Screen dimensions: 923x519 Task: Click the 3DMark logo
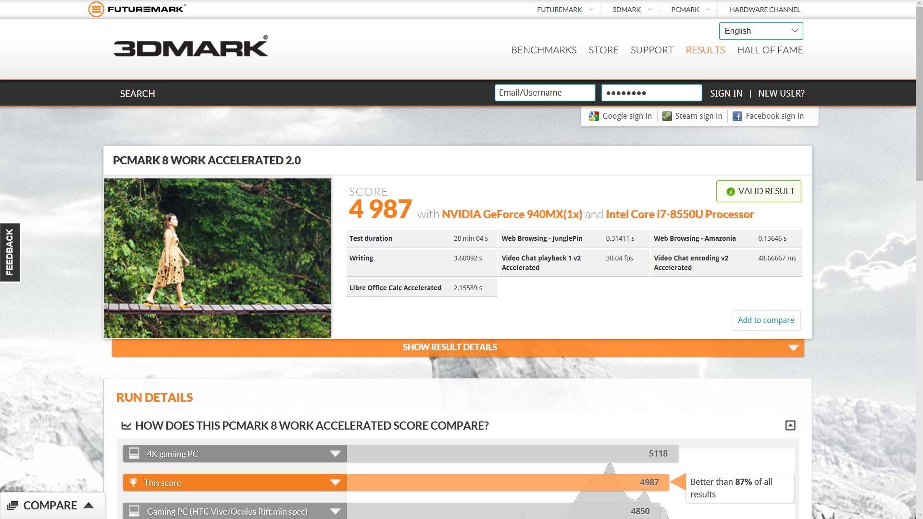tap(191, 47)
